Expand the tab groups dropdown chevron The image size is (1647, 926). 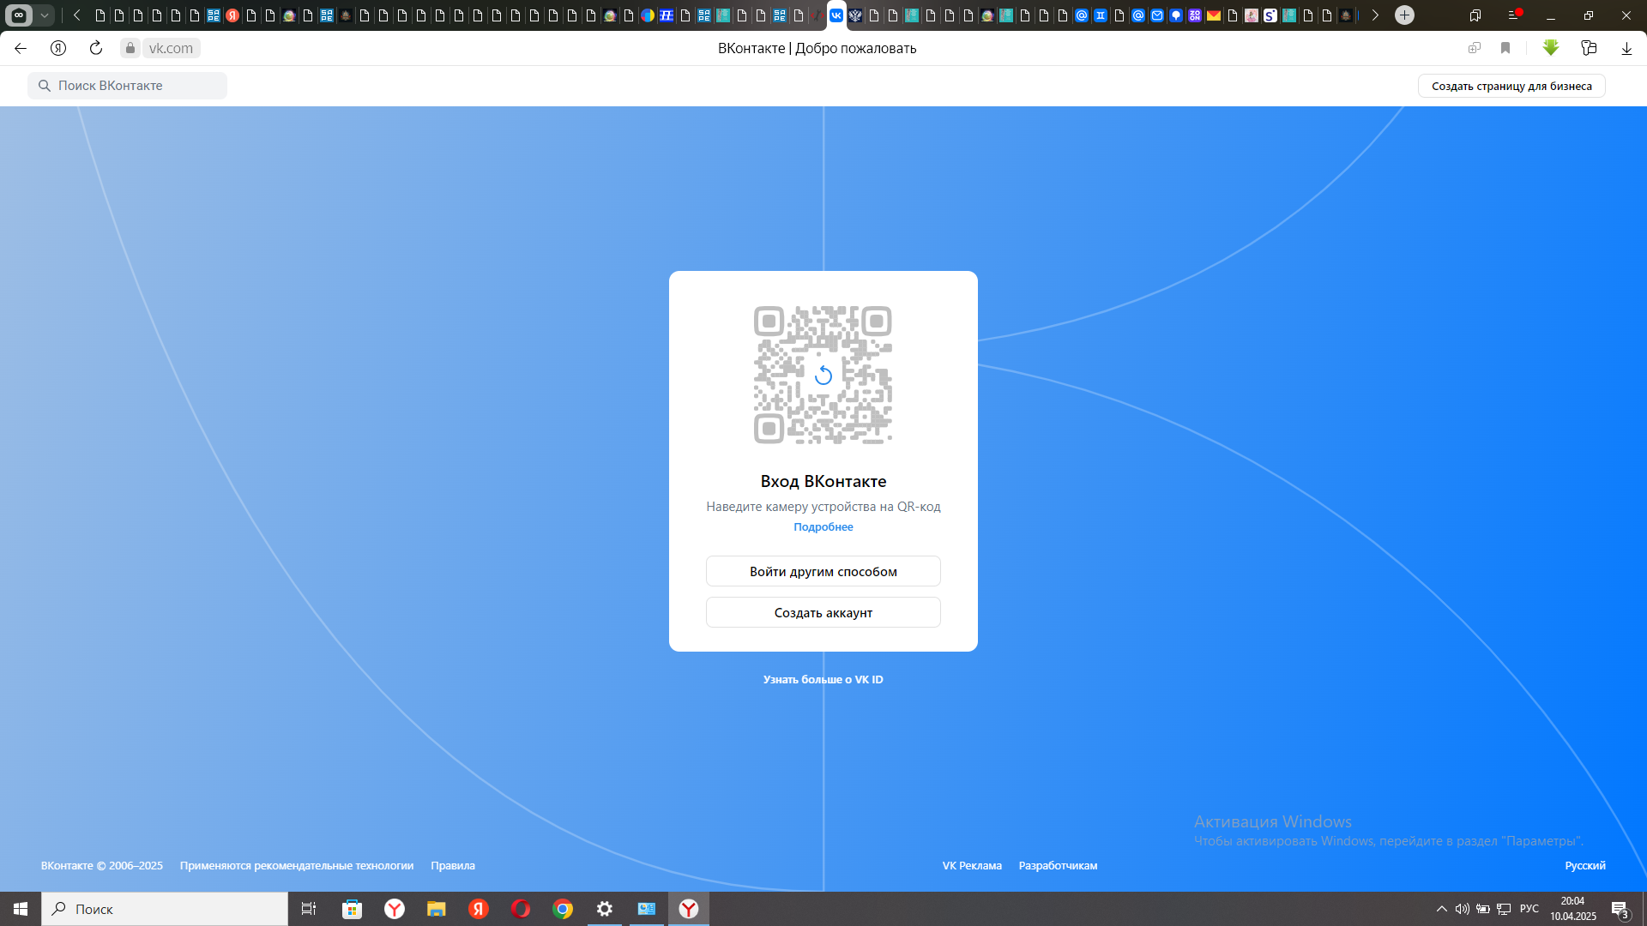(x=45, y=15)
